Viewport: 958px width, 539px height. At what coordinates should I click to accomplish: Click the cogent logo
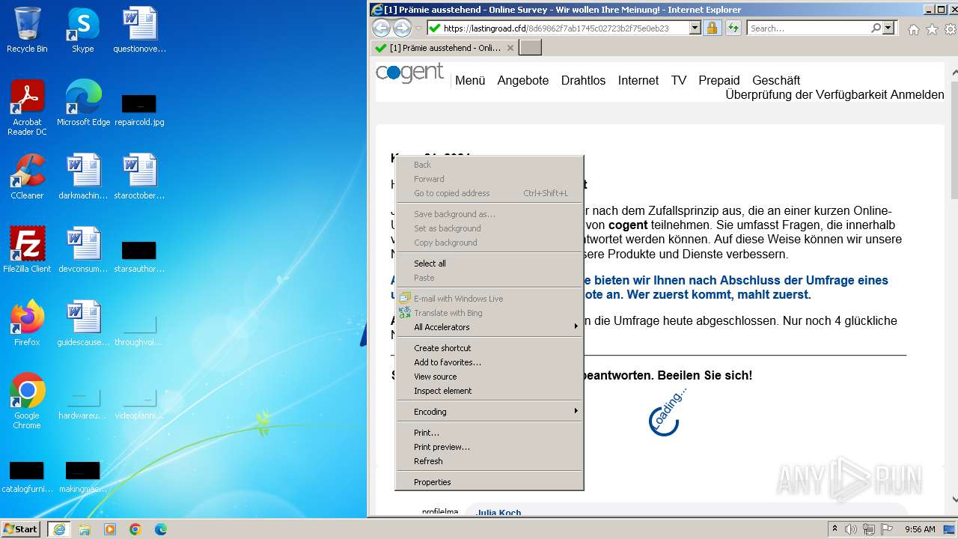410,73
